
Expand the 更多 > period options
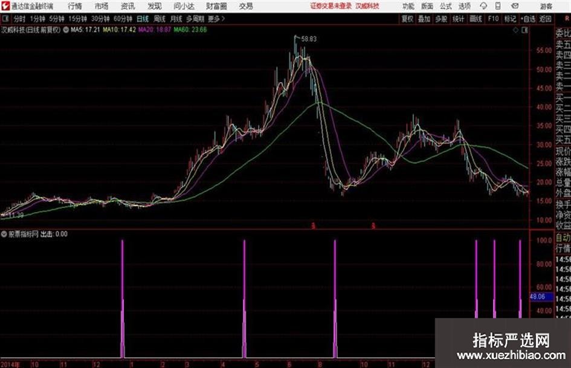pos(216,19)
